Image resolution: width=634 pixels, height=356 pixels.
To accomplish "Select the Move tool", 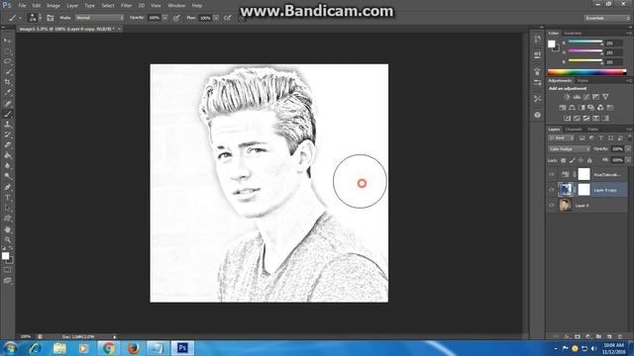I will (7, 41).
